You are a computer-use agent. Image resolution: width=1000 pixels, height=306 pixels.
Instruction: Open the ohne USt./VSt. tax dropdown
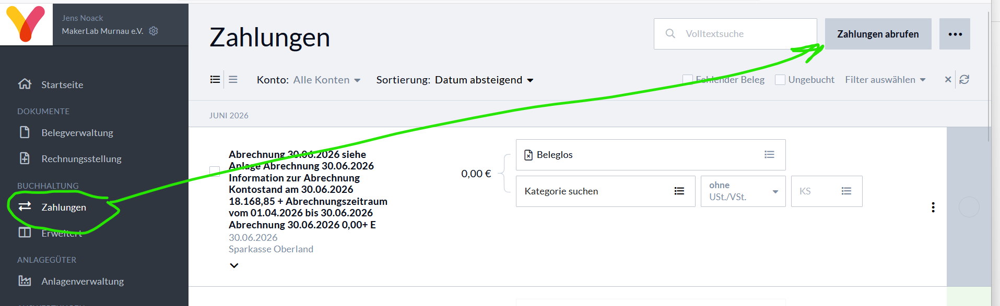tap(743, 191)
